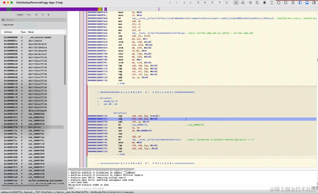The width and height of the screenshot is (318, 194).
Task: Mark selection as Procedure with P
Action: (x=220, y=3)
